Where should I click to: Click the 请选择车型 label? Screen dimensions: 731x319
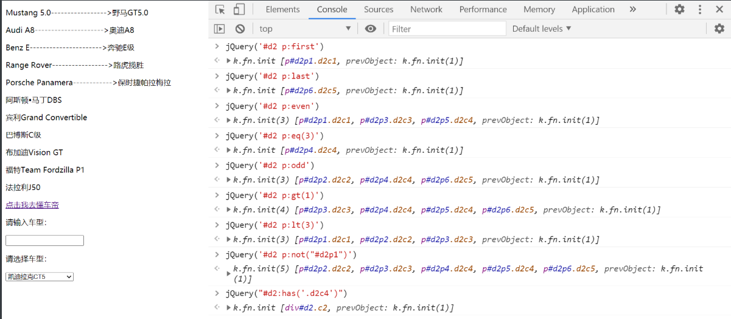pyautogui.click(x=26, y=259)
